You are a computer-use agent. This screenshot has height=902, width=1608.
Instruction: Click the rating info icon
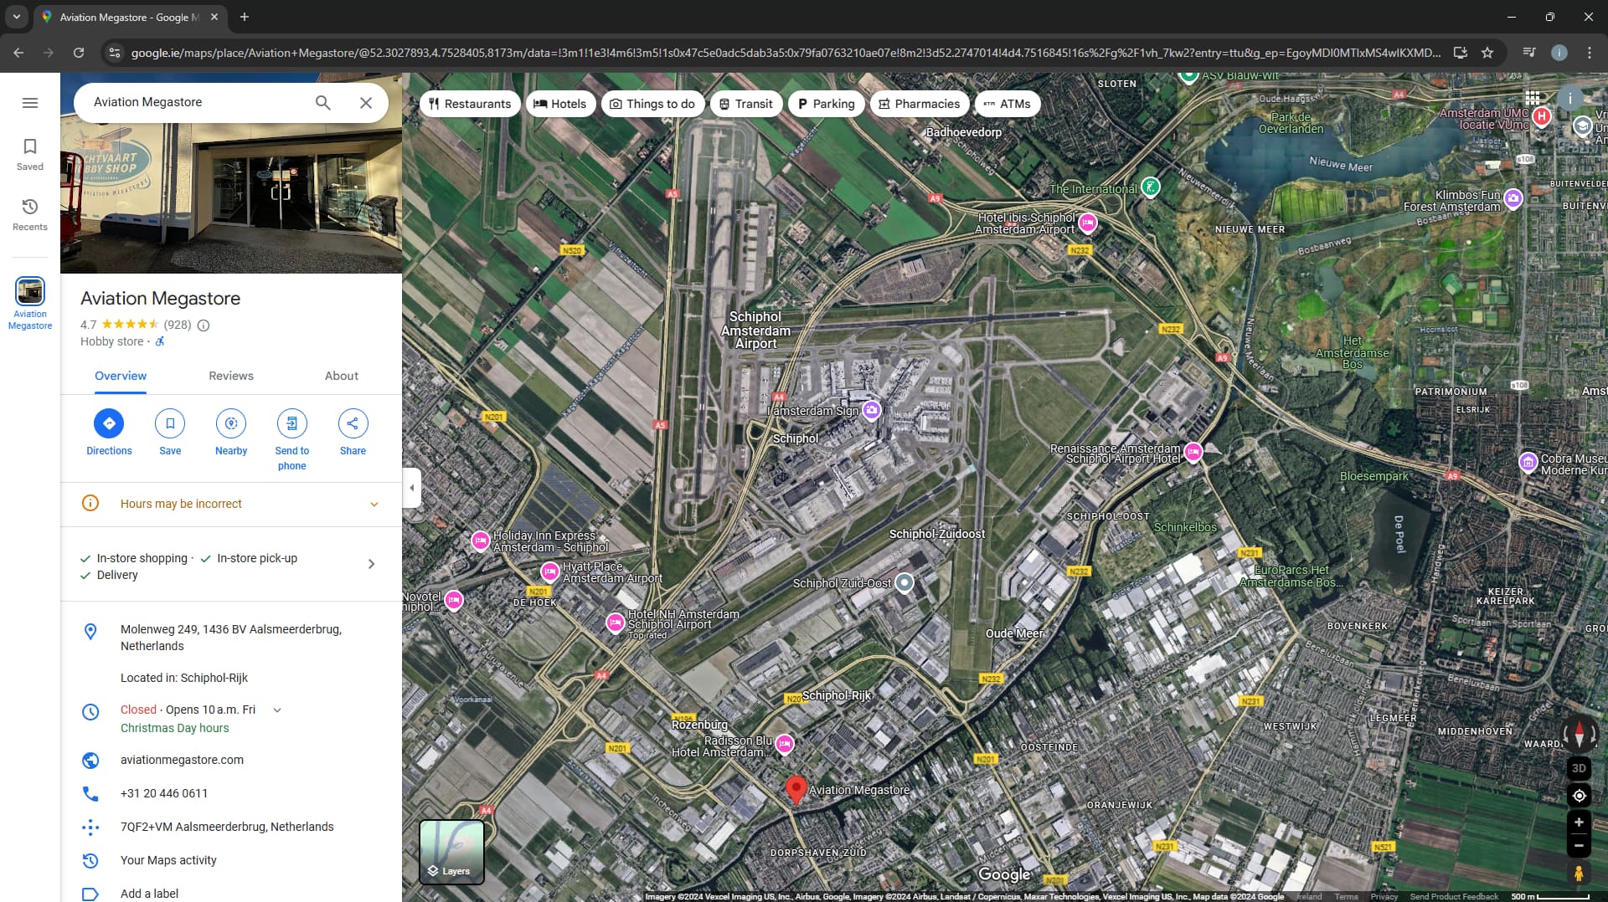point(204,325)
